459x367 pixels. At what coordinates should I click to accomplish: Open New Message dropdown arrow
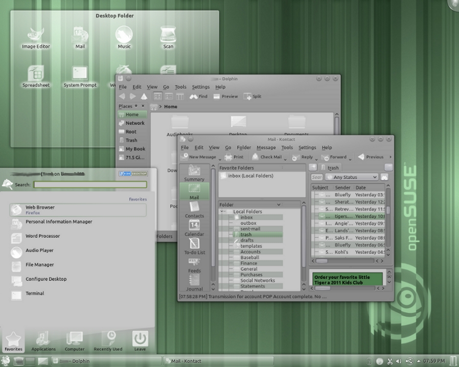coord(220,159)
